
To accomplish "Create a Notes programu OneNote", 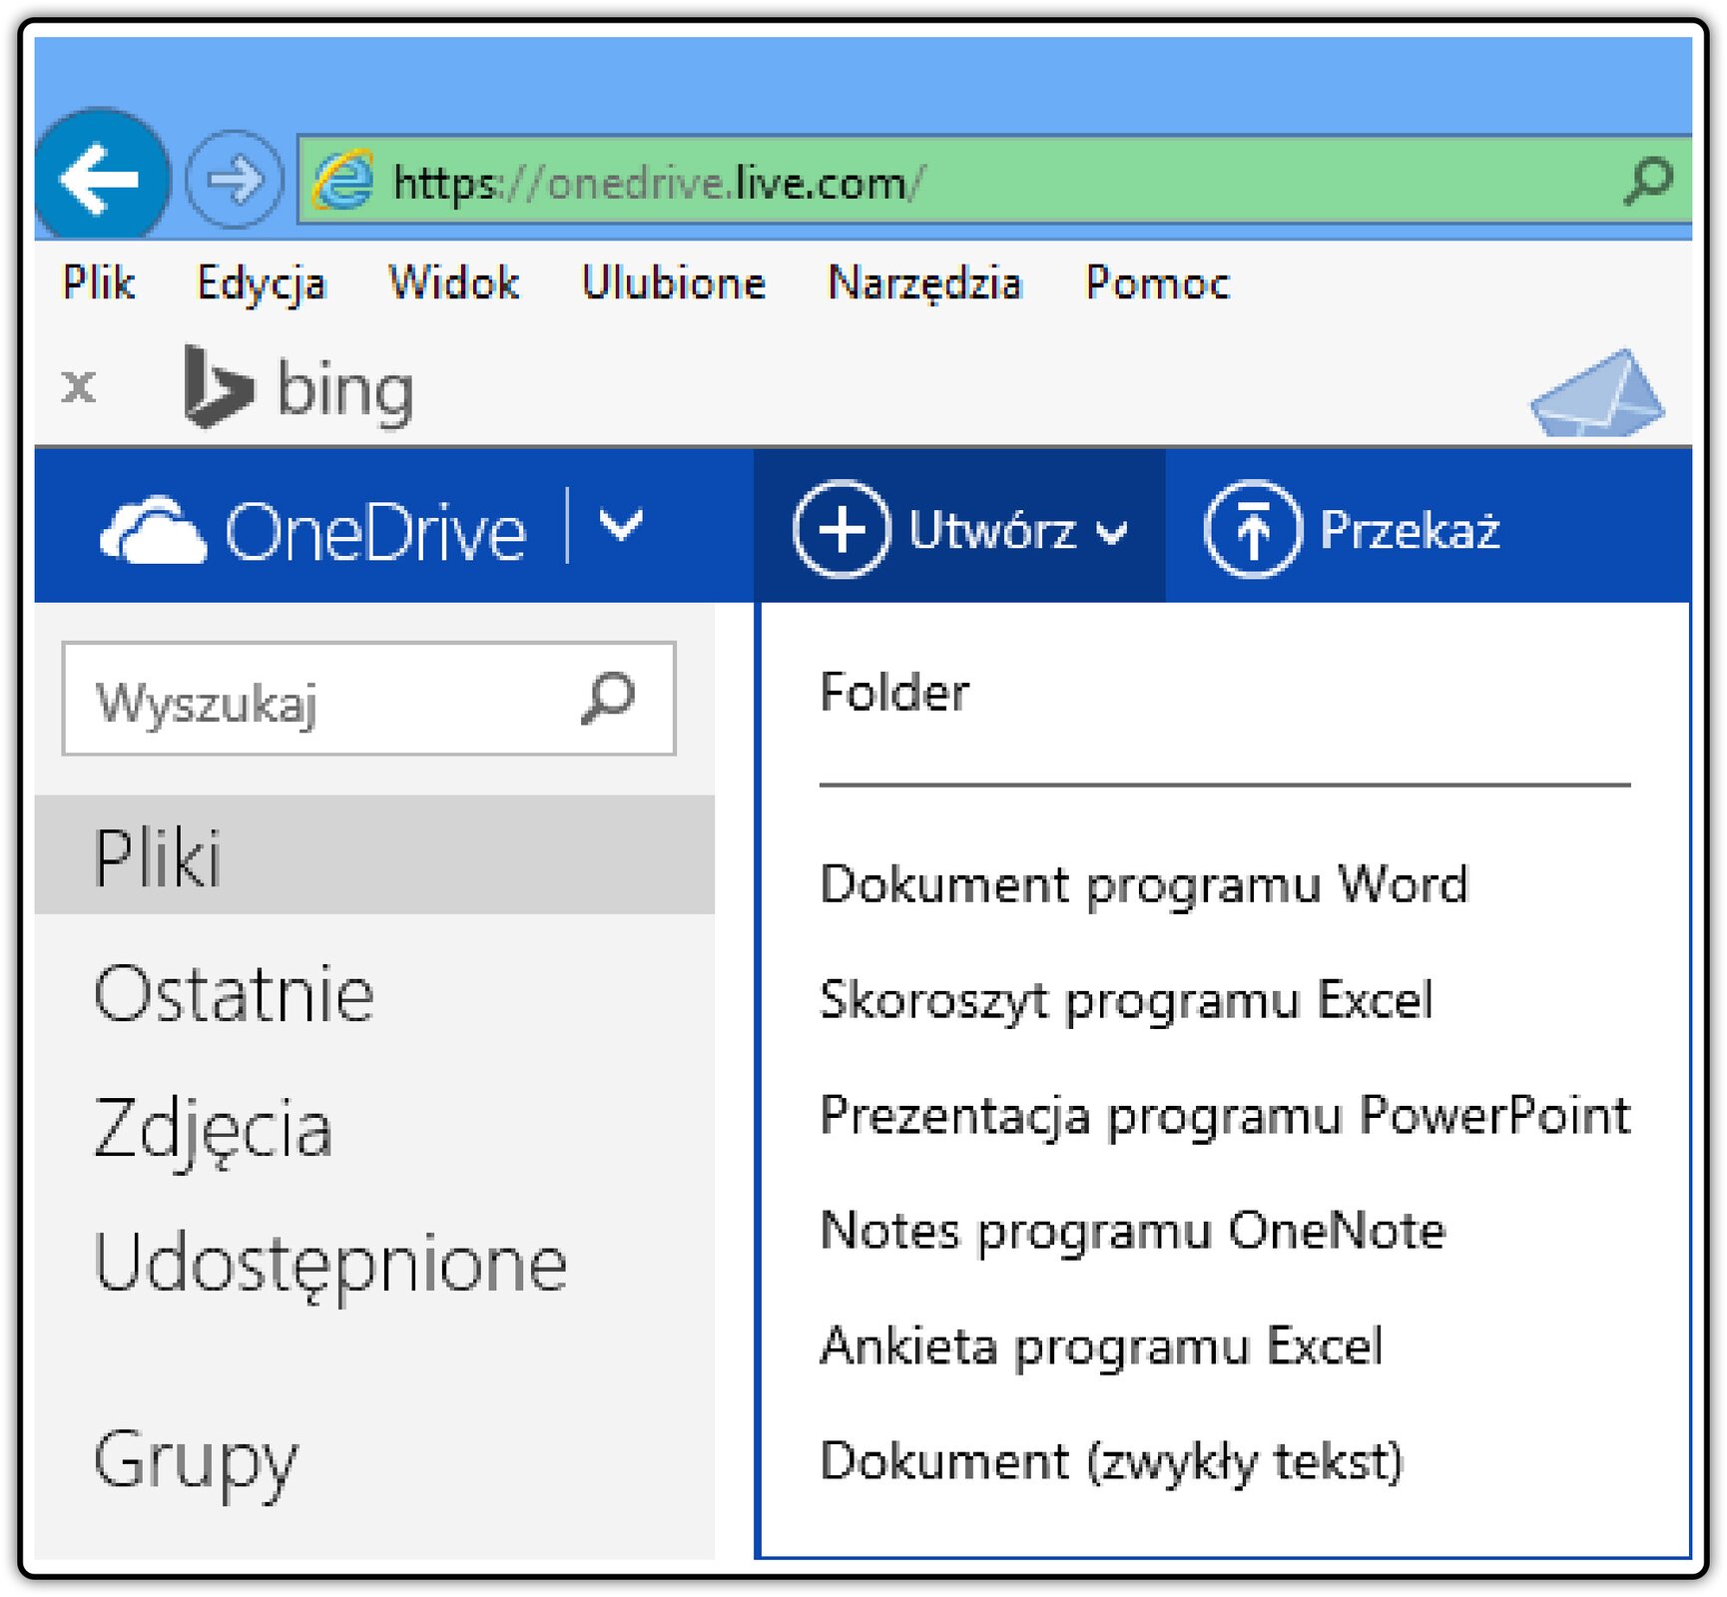I will pos(1133,1231).
